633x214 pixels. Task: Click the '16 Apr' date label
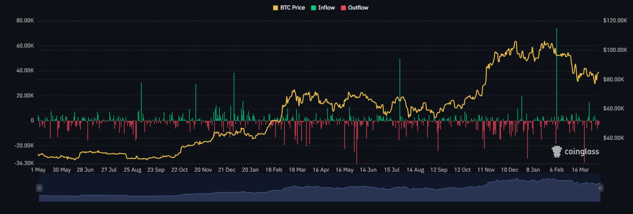click(x=321, y=170)
